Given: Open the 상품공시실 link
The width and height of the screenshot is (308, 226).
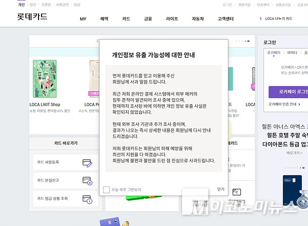Looking at the screenshot, I should (x=283, y=5).
